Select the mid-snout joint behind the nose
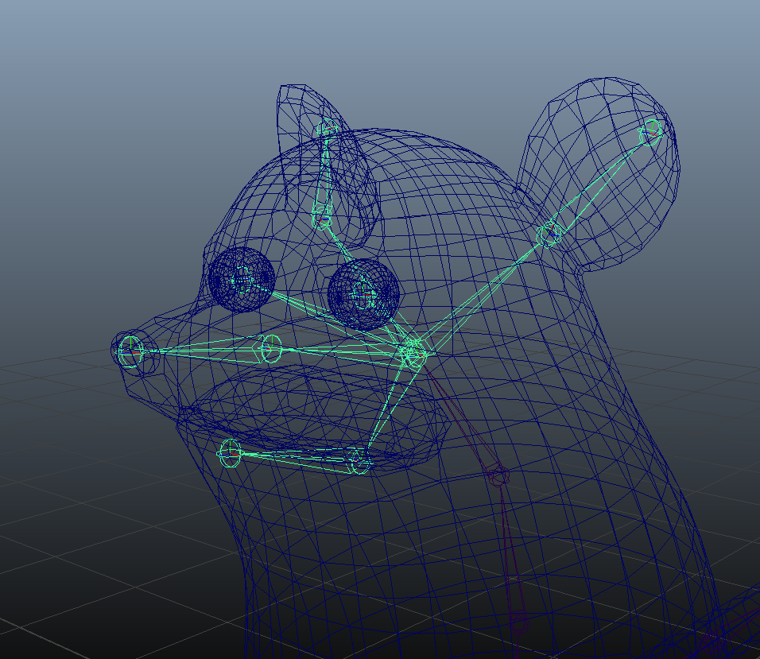 point(270,347)
